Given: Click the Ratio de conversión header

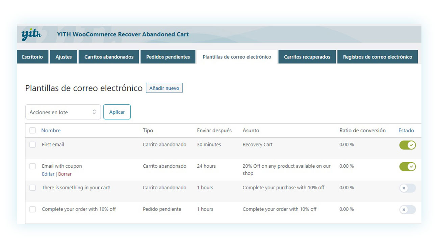Looking at the screenshot, I should pos(362,130).
